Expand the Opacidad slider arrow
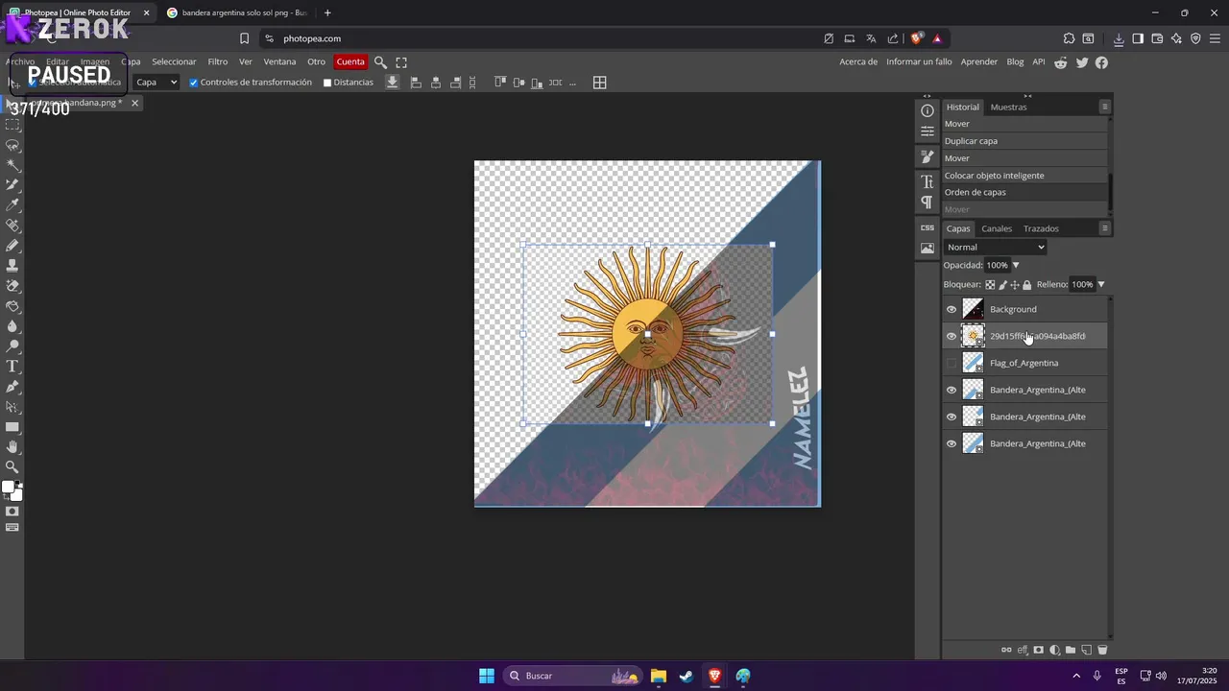The width and height of the screenshot is (1229, 691). (1016, 265)
